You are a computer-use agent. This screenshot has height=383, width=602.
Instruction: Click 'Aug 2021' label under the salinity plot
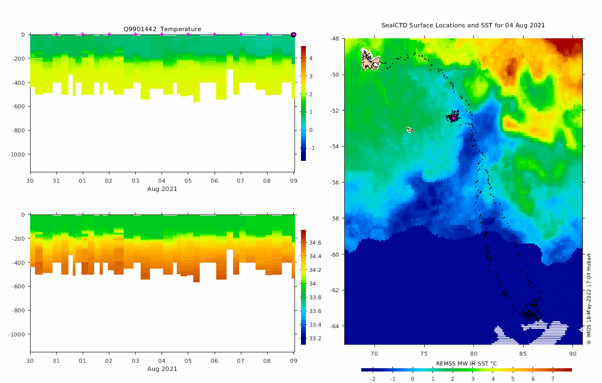tap(162, 369)
